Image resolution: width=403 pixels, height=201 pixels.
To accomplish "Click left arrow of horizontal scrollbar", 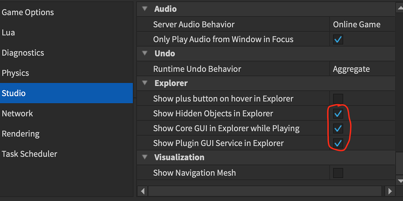I will point(143,191).
